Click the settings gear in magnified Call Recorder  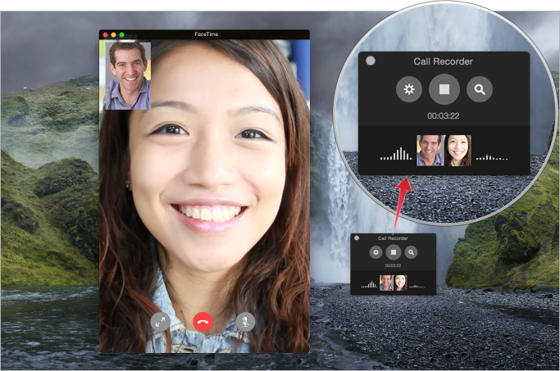pos(409,89)
